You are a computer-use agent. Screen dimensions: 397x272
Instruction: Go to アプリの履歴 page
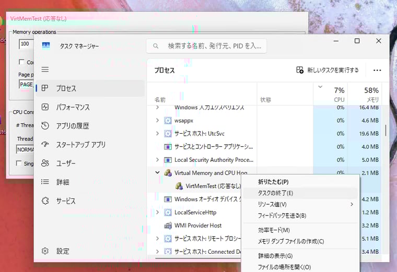tap(90, 126)
